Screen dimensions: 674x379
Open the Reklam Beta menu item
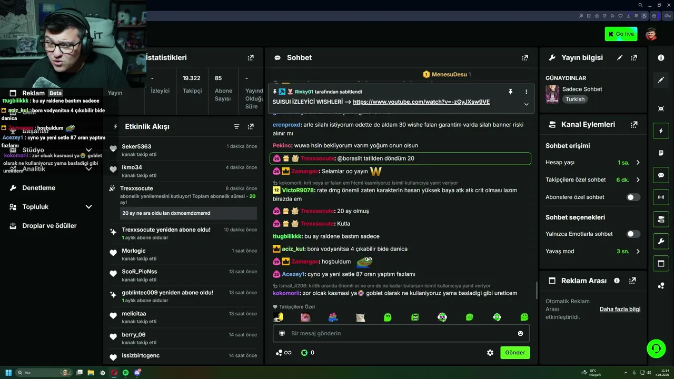(36, 93)
